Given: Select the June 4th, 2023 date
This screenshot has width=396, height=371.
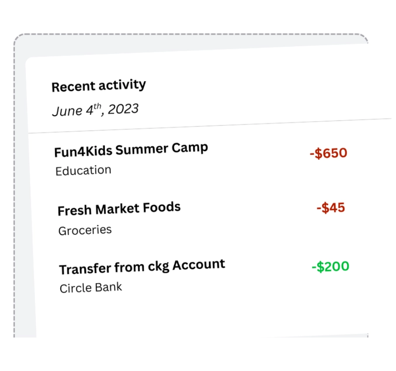Looking at the screenshot, I should coord(95,110).
